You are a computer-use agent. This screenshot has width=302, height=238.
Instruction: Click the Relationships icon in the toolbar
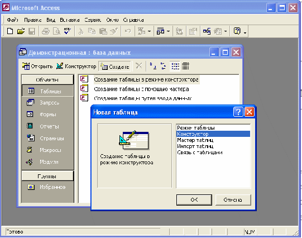click(207, 31)
